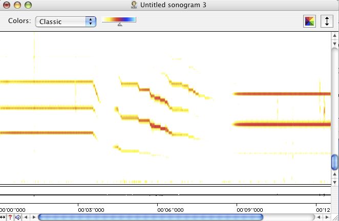Click the 00'06''000 time marker

click(171, 210)
